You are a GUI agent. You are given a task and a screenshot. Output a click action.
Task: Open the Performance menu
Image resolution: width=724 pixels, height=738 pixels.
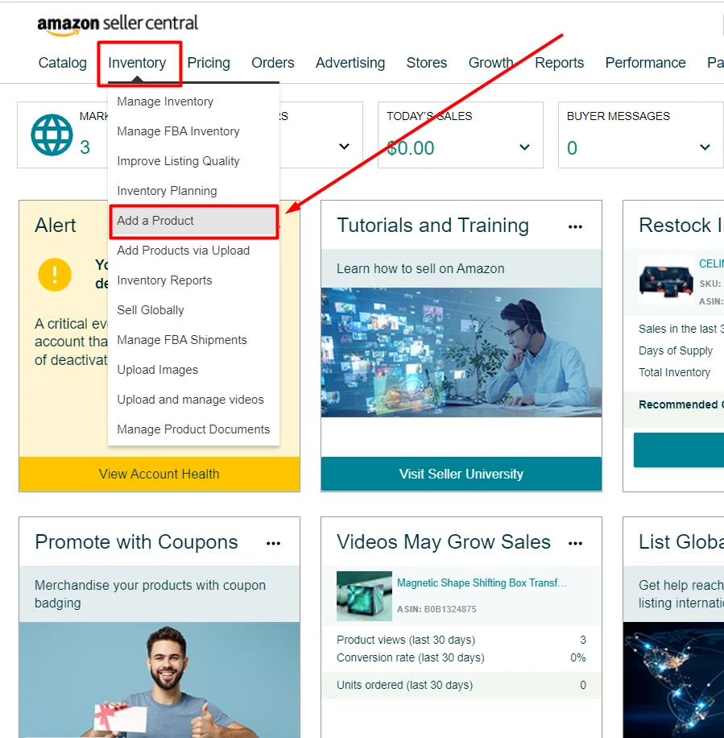click(645, 63)
